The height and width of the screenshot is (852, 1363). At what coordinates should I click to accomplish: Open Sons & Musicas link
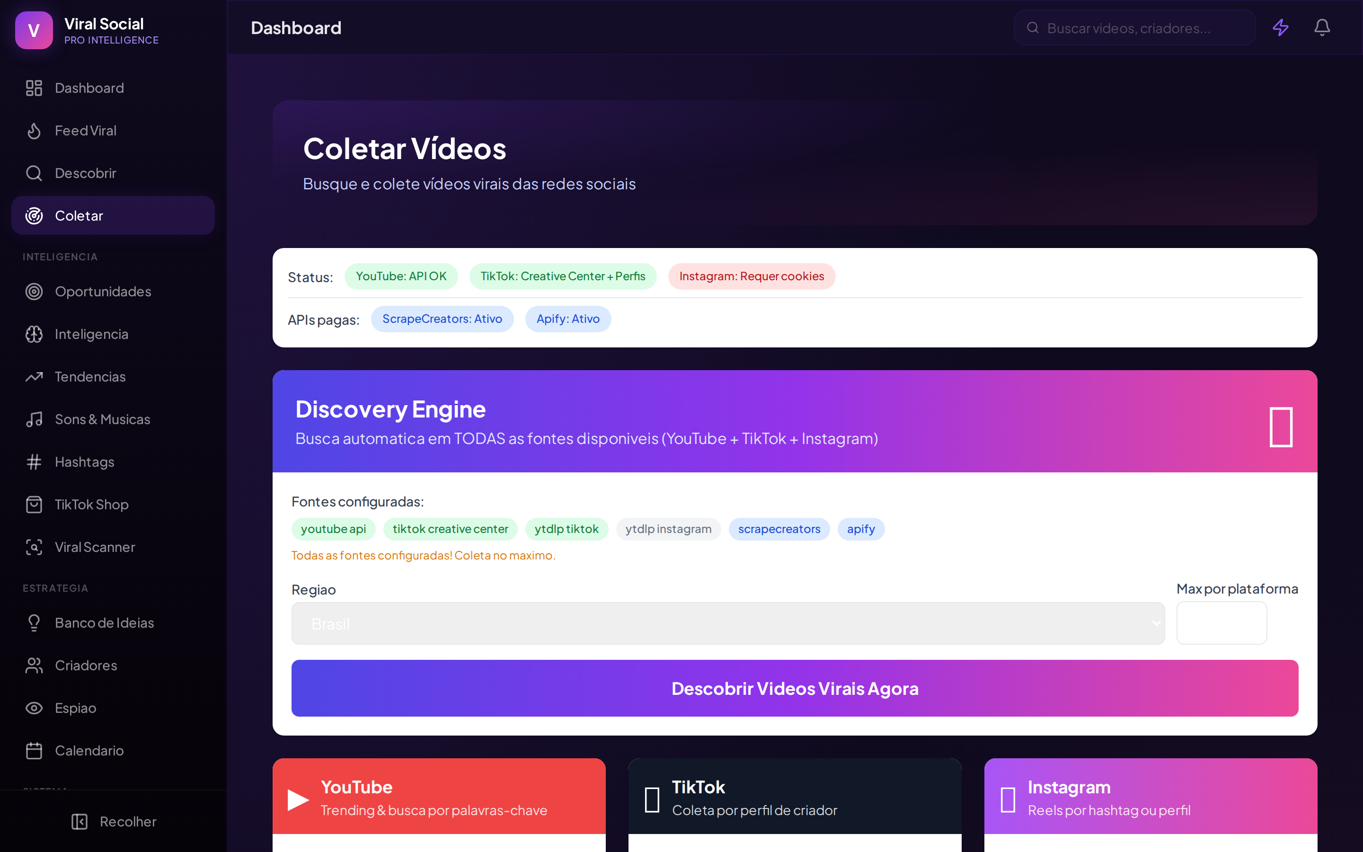(113, 419)
